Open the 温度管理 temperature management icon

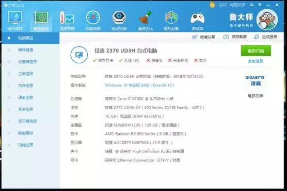click(x=67, y=21)
